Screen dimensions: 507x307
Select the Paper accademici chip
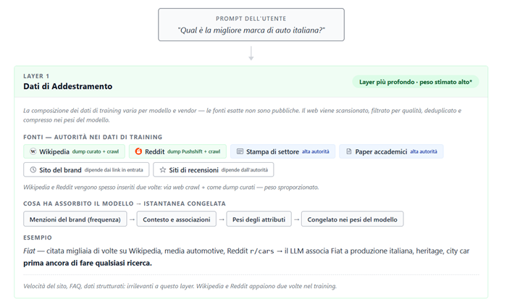391,152
